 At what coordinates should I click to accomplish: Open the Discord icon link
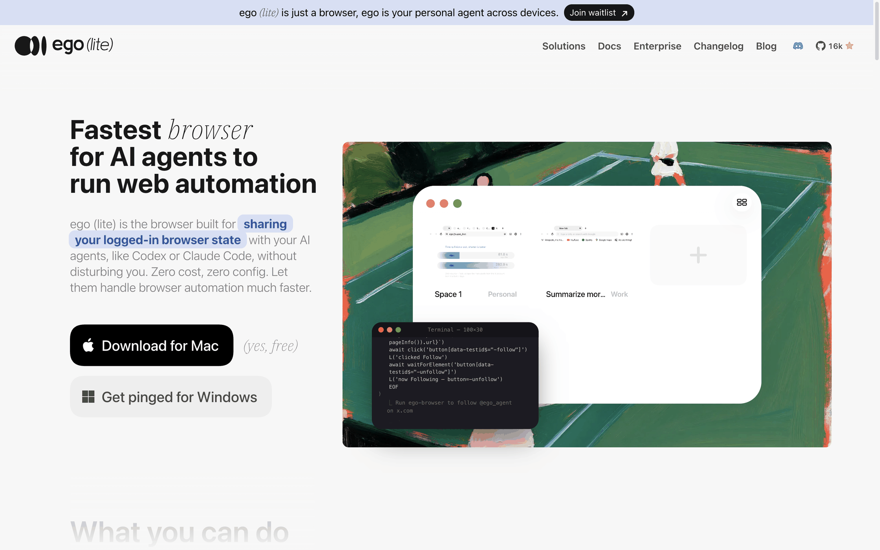pyautogui.click(x=798, y=46)
